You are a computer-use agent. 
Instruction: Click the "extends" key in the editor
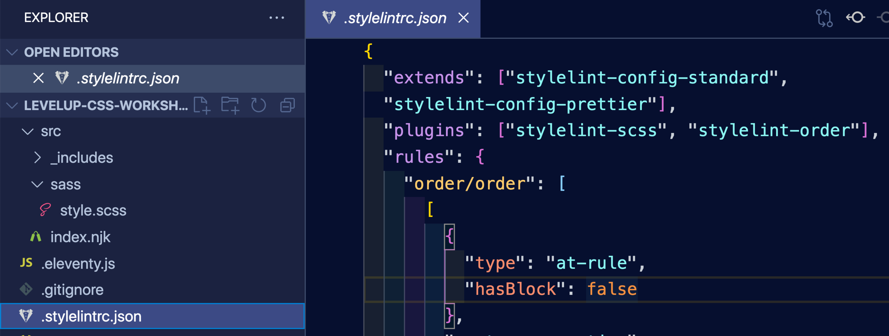[x=429, y=78]
